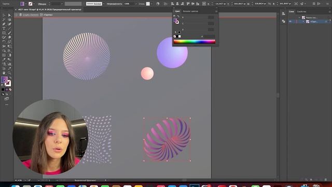Click horizontal align left icon
This screenshot has width=332, height=187.
pyautogui.click(x=173, y=4)
